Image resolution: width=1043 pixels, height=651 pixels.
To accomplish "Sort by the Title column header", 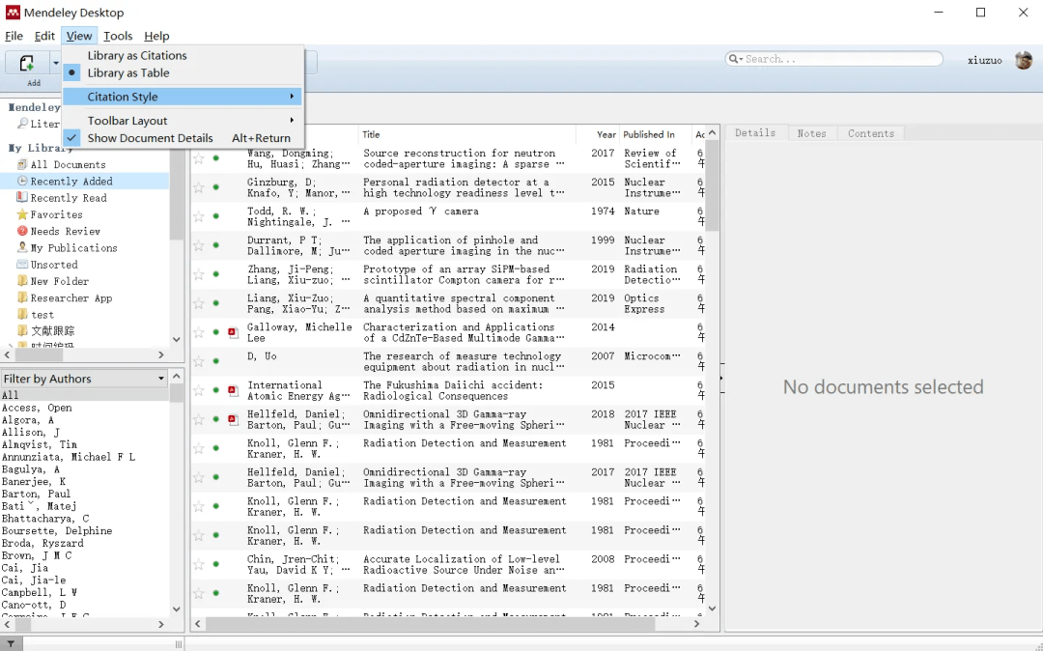I will coord(467,134).
